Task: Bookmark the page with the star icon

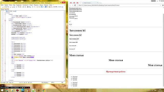Action: point(160,5)
